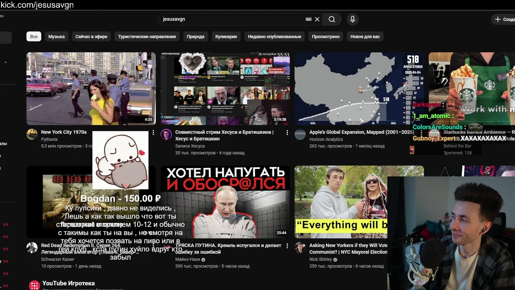Select the Все filter chip
Viewport: 515px width, 290px height.
pyautogui.click(x=34, y=37)
